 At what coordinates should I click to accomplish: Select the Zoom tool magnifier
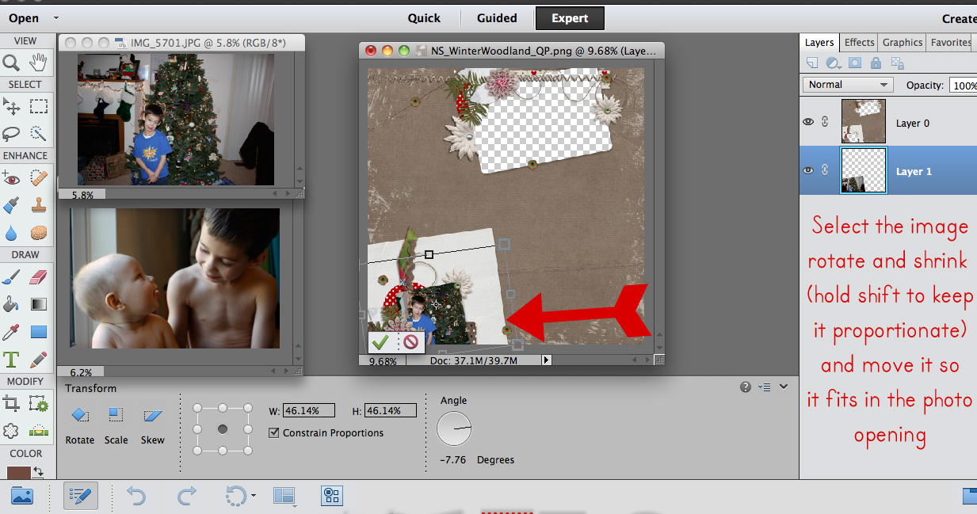[x=11, y=63]
